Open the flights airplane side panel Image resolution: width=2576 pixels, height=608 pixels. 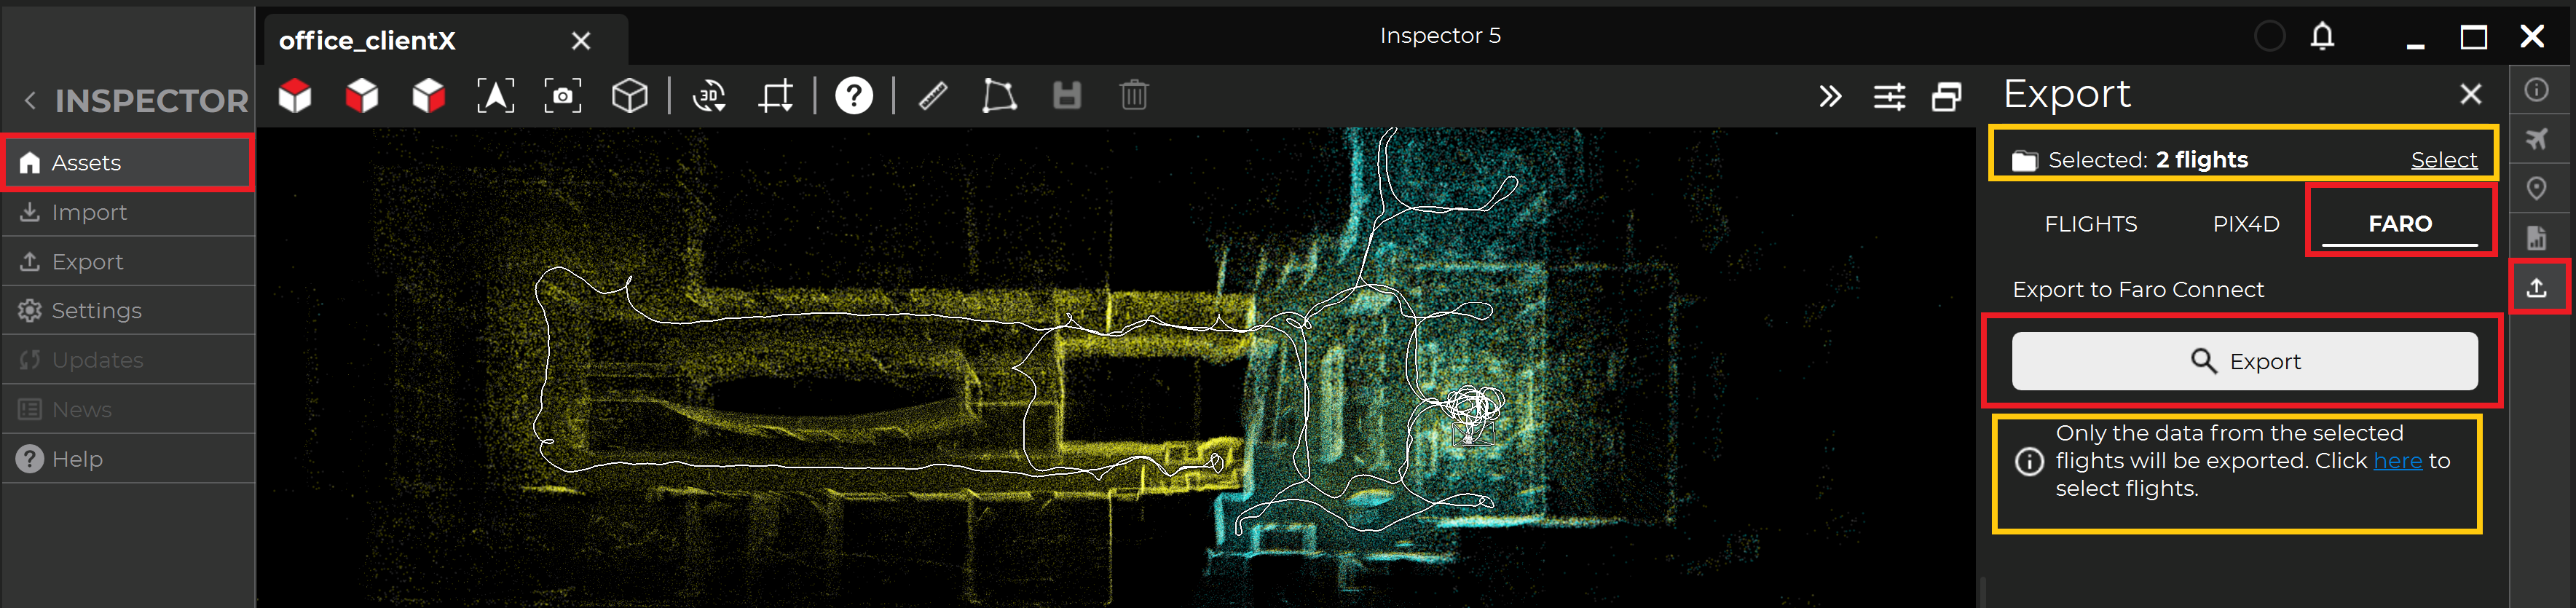click(2537, 139)
